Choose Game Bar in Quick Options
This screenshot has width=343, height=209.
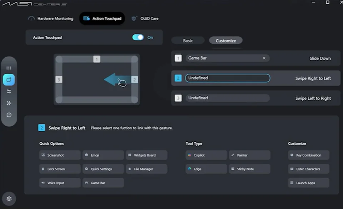click(103, 183)
